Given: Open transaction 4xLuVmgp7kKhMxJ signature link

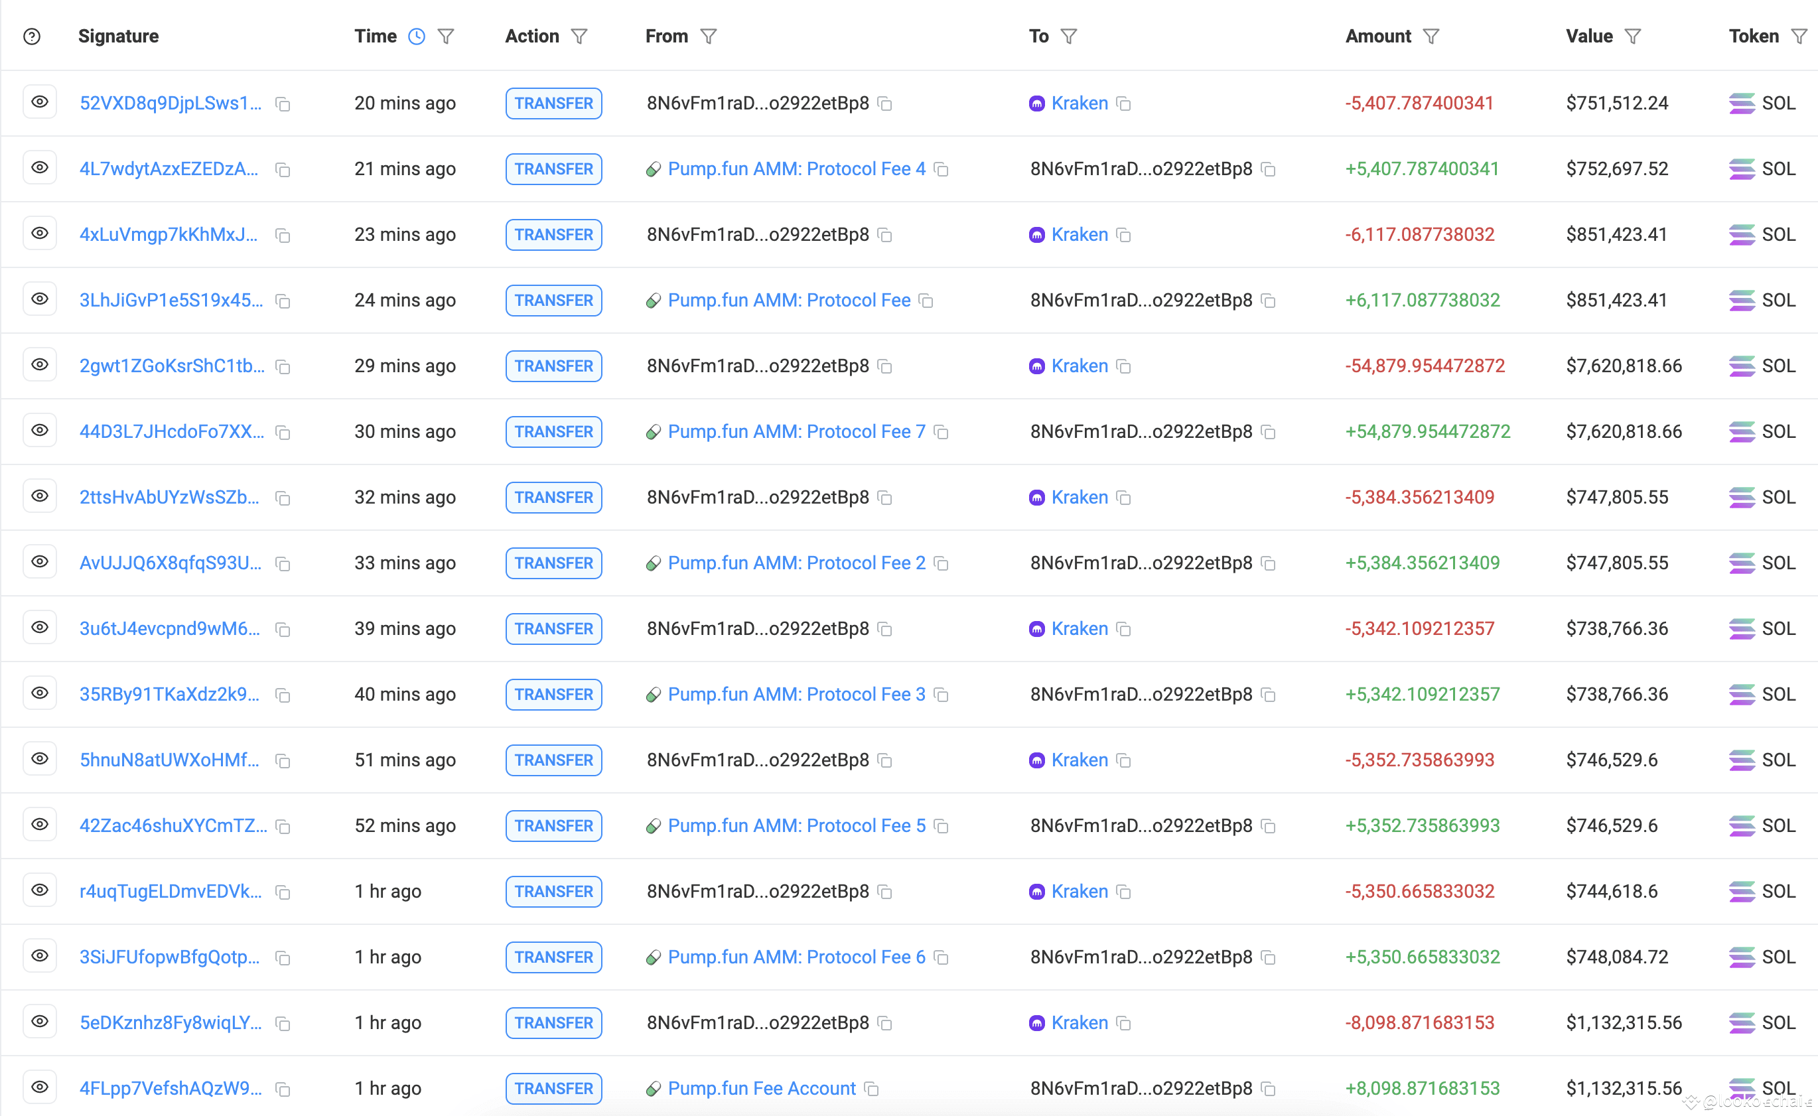Looking at the screenshot, I should coord(169,235).
